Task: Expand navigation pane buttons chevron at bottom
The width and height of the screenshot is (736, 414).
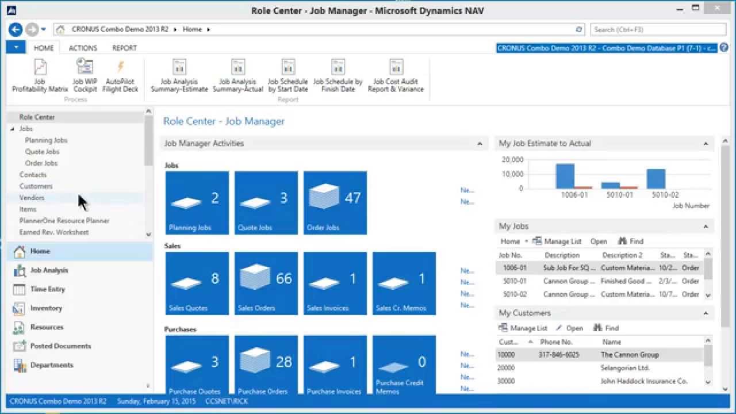Action: (x=148, y=386)
